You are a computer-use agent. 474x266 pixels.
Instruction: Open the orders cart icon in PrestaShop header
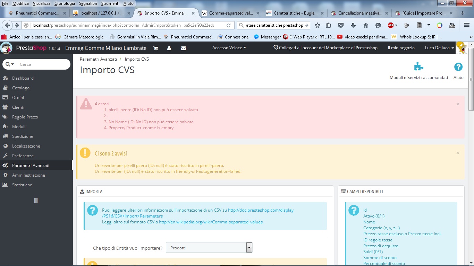coord(155,48)
